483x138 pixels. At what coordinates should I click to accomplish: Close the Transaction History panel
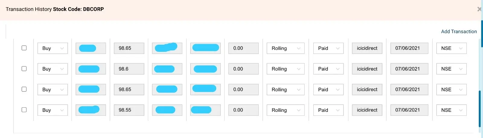point(479,9)
